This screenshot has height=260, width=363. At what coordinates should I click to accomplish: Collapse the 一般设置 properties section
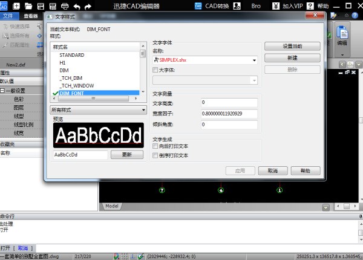pos(3,90)
